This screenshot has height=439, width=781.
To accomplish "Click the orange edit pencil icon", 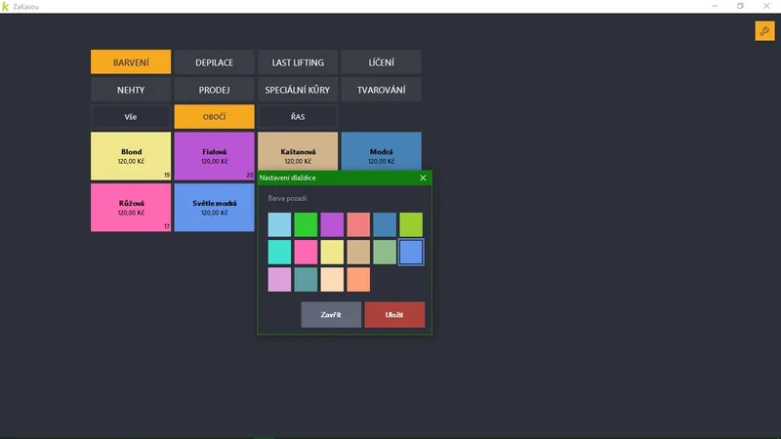I will [764, 31].
